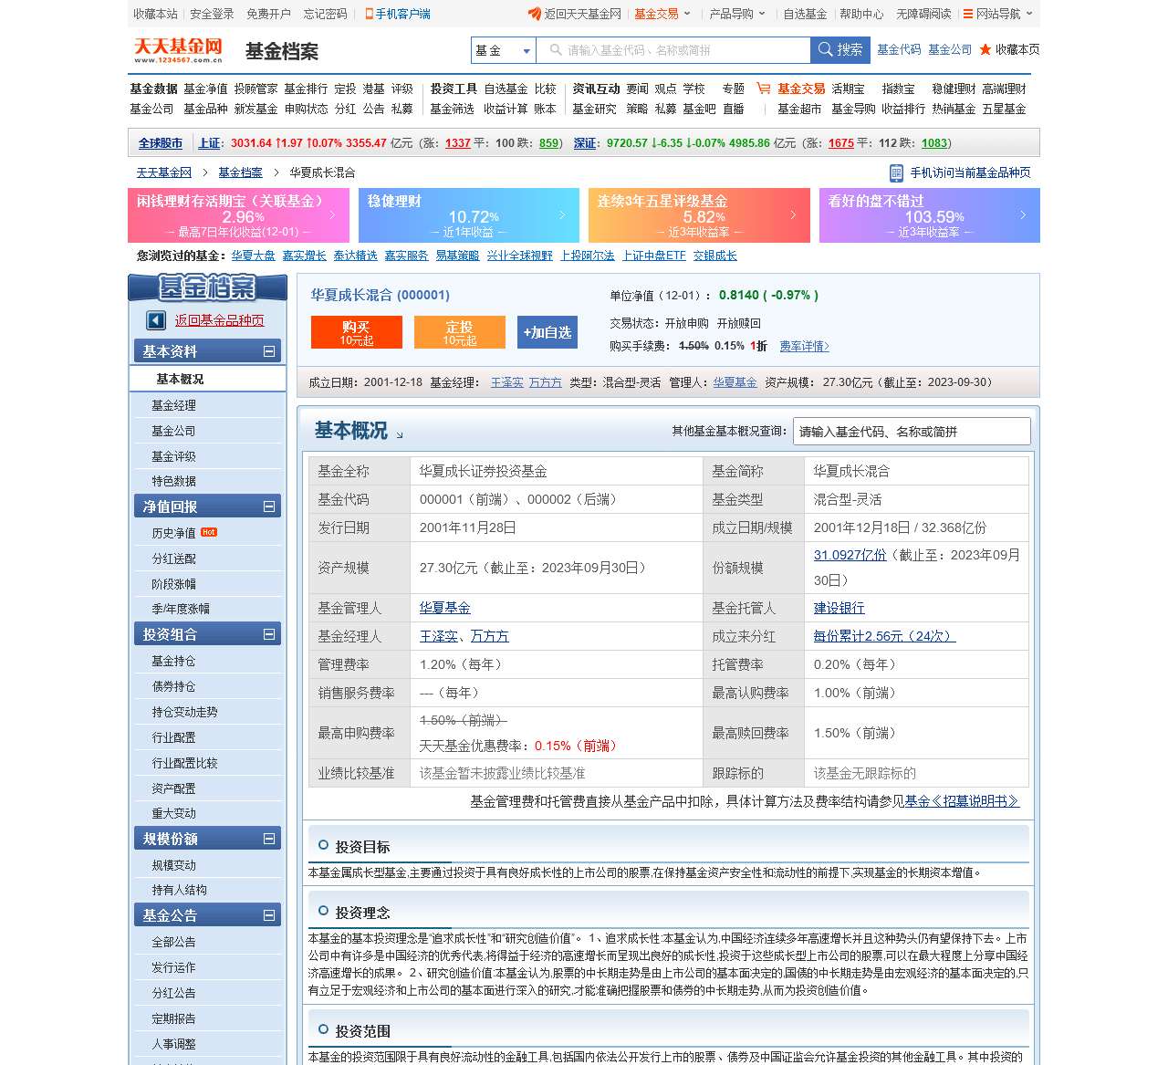The height and width of the screenshot is (1065, 1168).
Task: Click 帮助中心 in the top bar
Action: pos(861,14)
